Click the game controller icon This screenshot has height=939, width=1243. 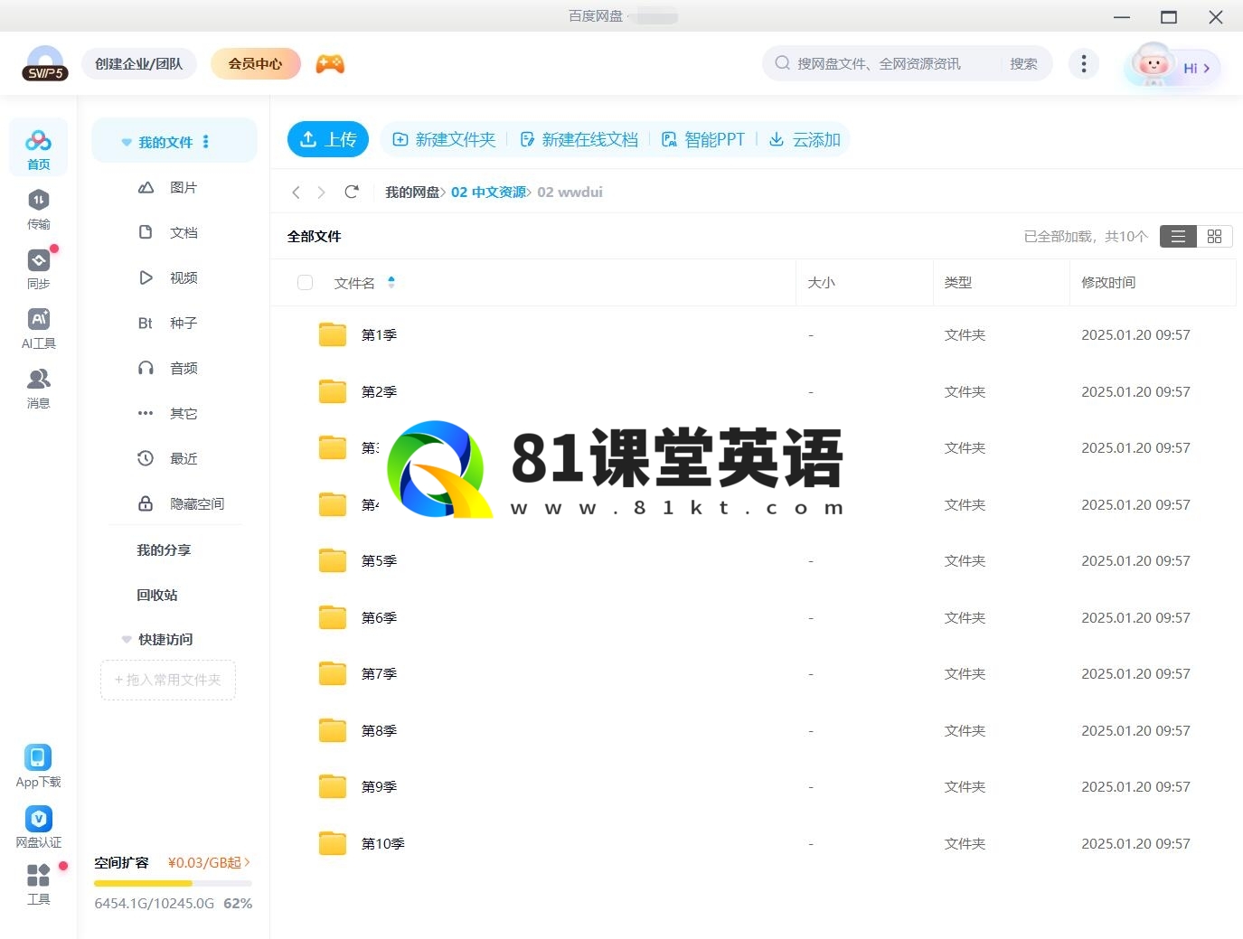coord(330,64)
